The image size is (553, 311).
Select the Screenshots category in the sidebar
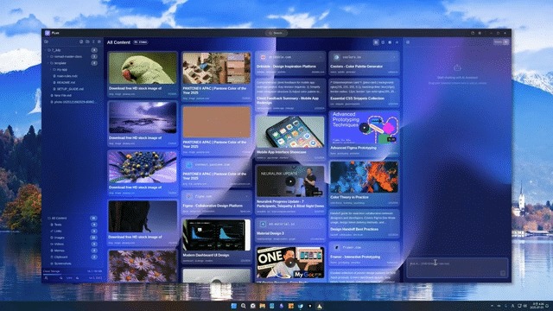pyautogui.click(x=73, y=263)
